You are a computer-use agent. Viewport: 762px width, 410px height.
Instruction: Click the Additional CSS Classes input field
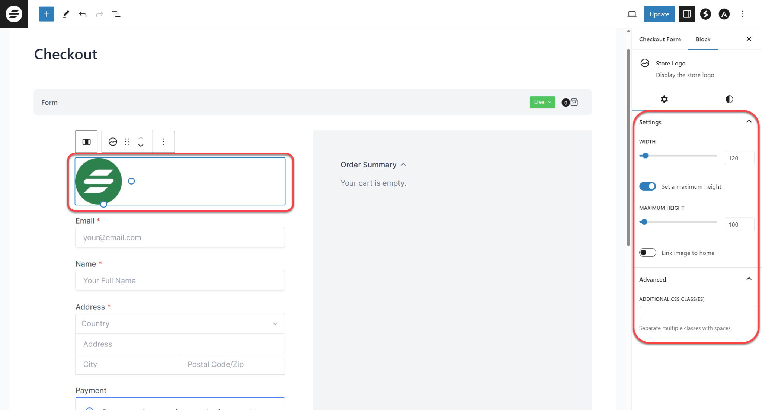(697, 313)
